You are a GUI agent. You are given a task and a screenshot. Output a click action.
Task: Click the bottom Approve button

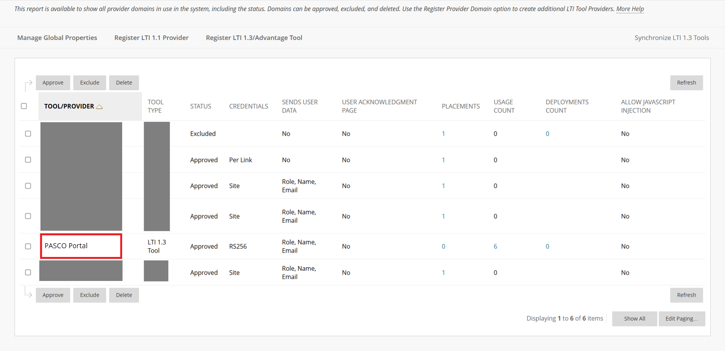(x=53, y=295)
